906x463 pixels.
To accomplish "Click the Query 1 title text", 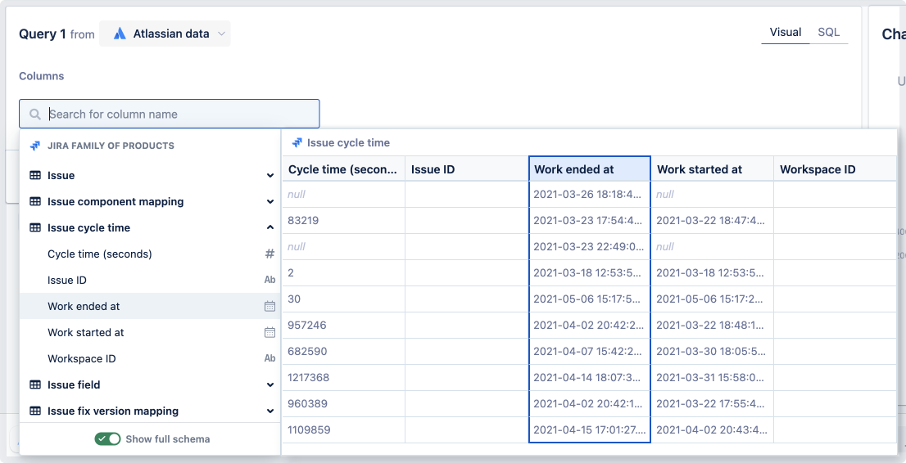I will (42, 34).
